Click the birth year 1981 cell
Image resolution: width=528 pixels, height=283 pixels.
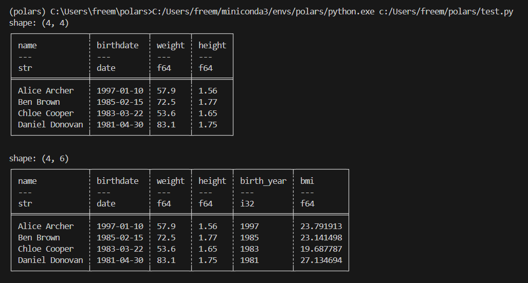pyautogui.click(x=249, y=260)
